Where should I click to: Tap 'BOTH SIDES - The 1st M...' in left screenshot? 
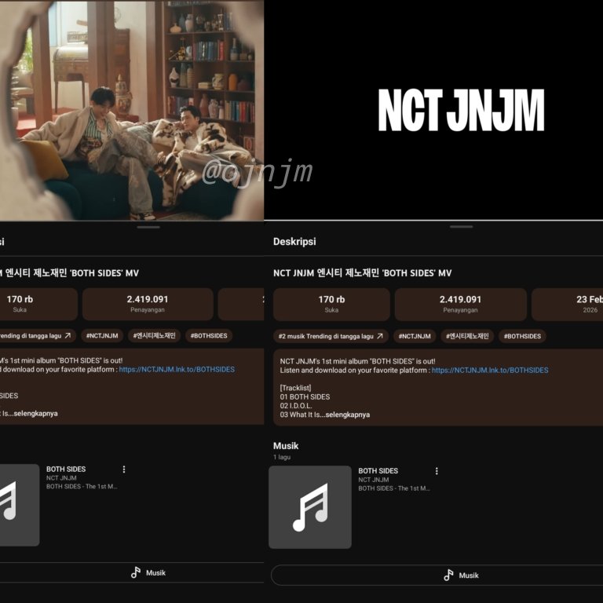click(x=82, y=487)
